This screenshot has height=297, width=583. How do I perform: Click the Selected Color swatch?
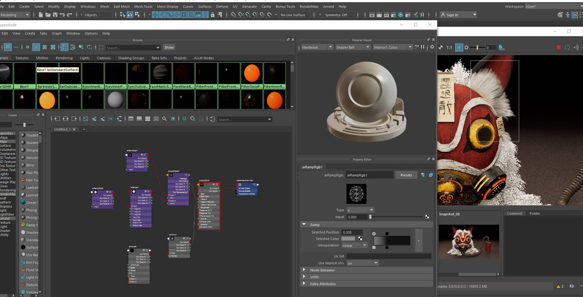[348, 239]
